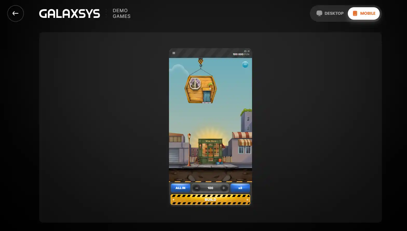Click the Wine Store building
The image size is (407, 231).
tap(210, 151)
